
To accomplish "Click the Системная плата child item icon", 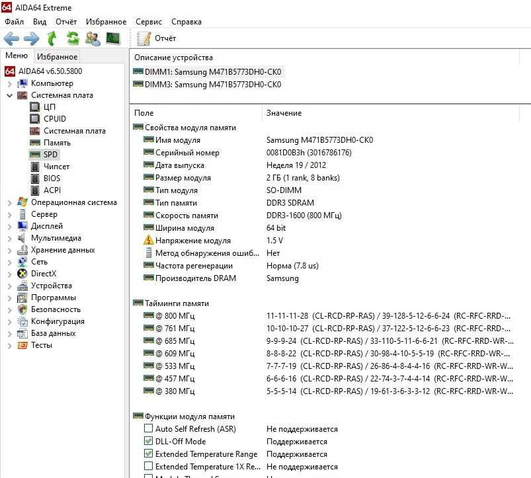I will point(34,131).
